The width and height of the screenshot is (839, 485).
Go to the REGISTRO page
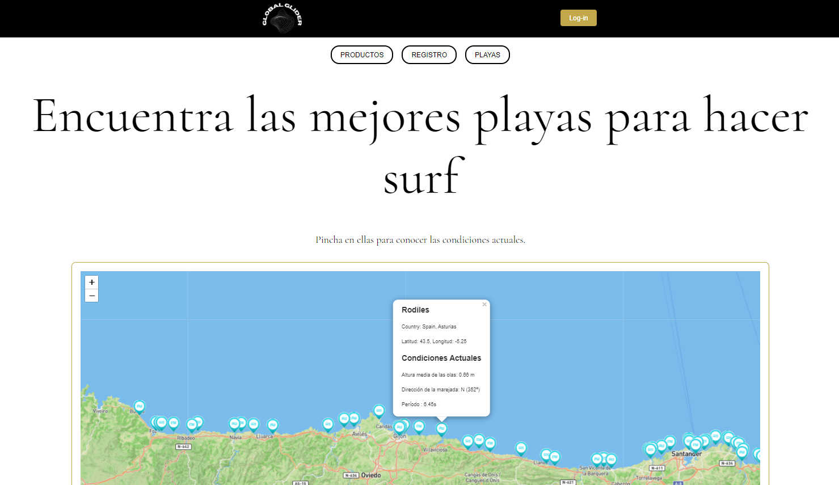(x=429, y=55)
